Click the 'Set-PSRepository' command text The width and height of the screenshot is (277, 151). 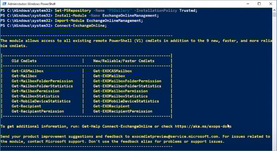tap(73, 11)
